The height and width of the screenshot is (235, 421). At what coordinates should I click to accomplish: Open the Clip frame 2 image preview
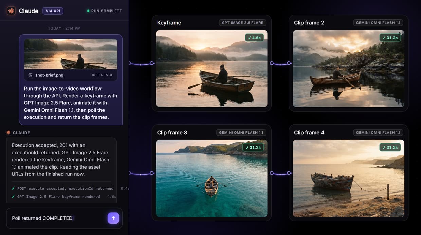point(349,69)
